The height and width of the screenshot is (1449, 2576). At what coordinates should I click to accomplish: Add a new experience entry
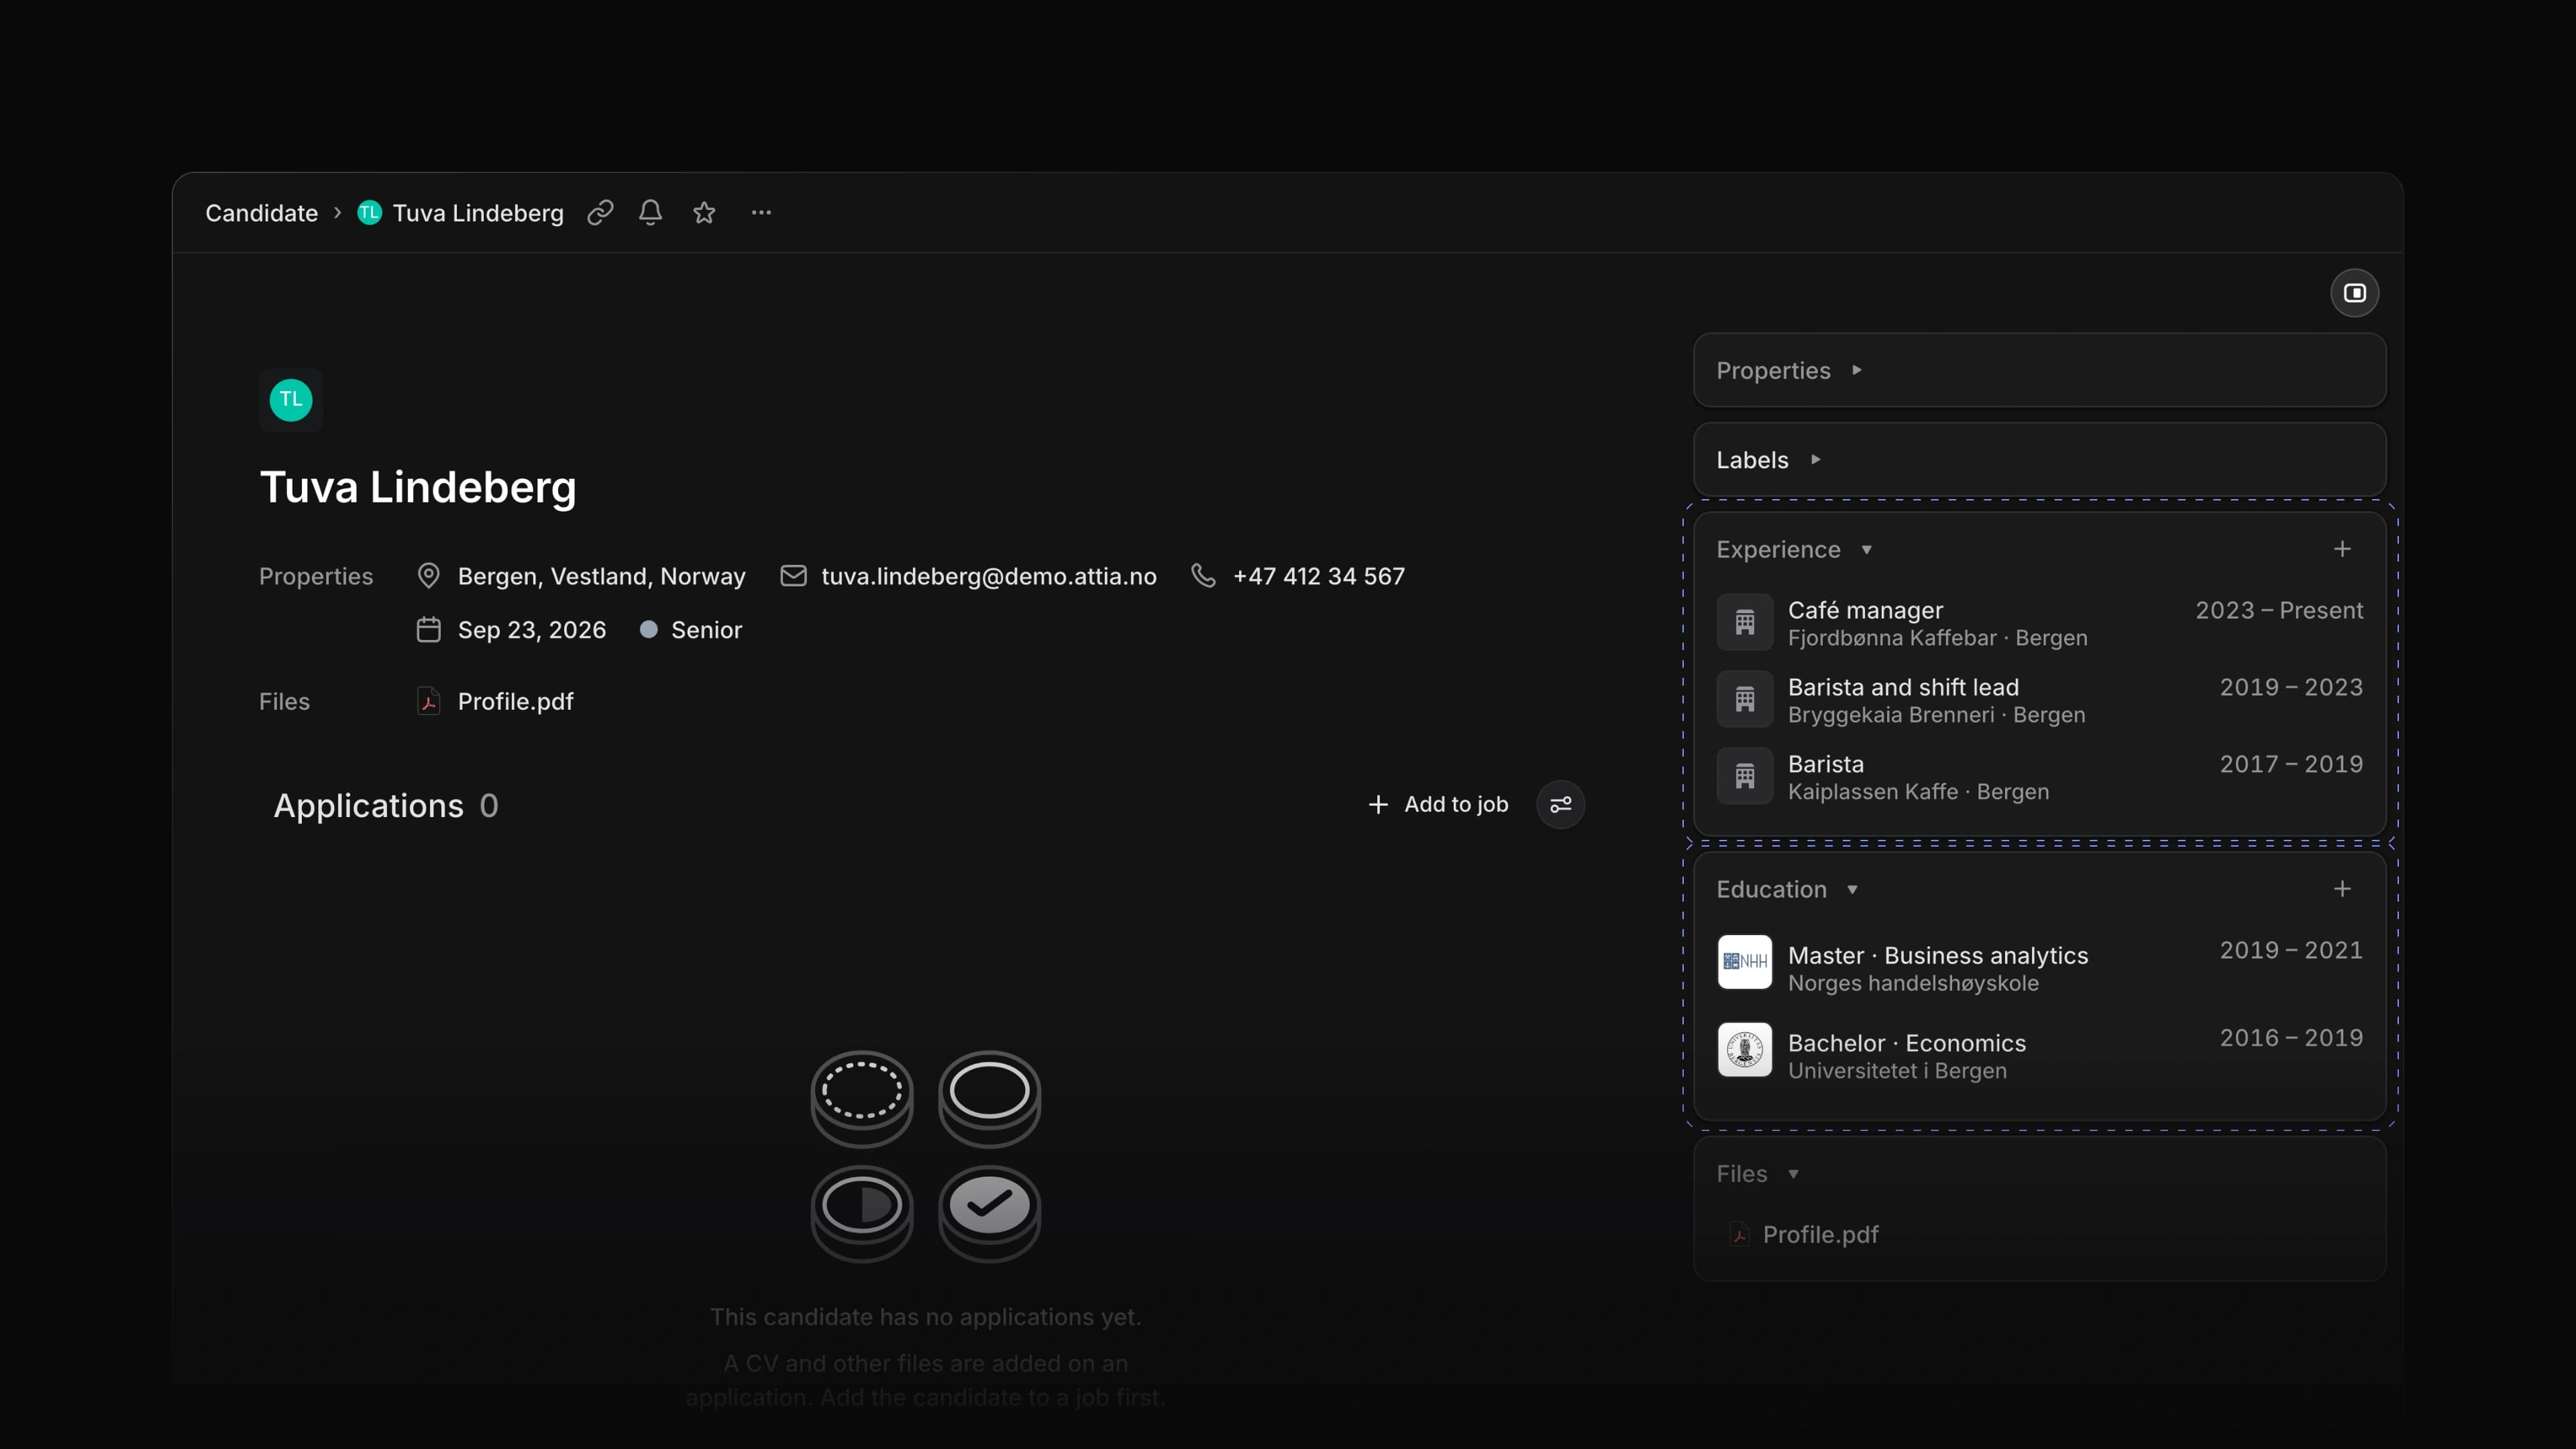click(x=2342, y=549)
